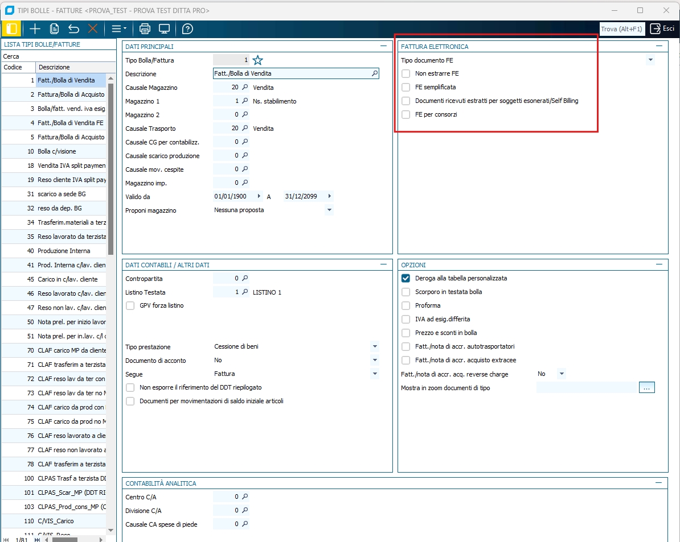Enable FE semplificata checkbox
Screen dimensions: 680x542
click(x=406, y=87)
